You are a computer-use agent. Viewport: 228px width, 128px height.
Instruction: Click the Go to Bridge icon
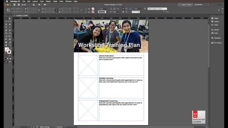click(14, 5)
